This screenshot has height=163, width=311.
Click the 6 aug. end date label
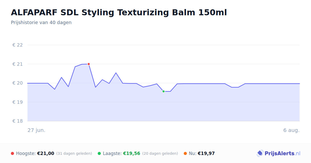(292, 130)
